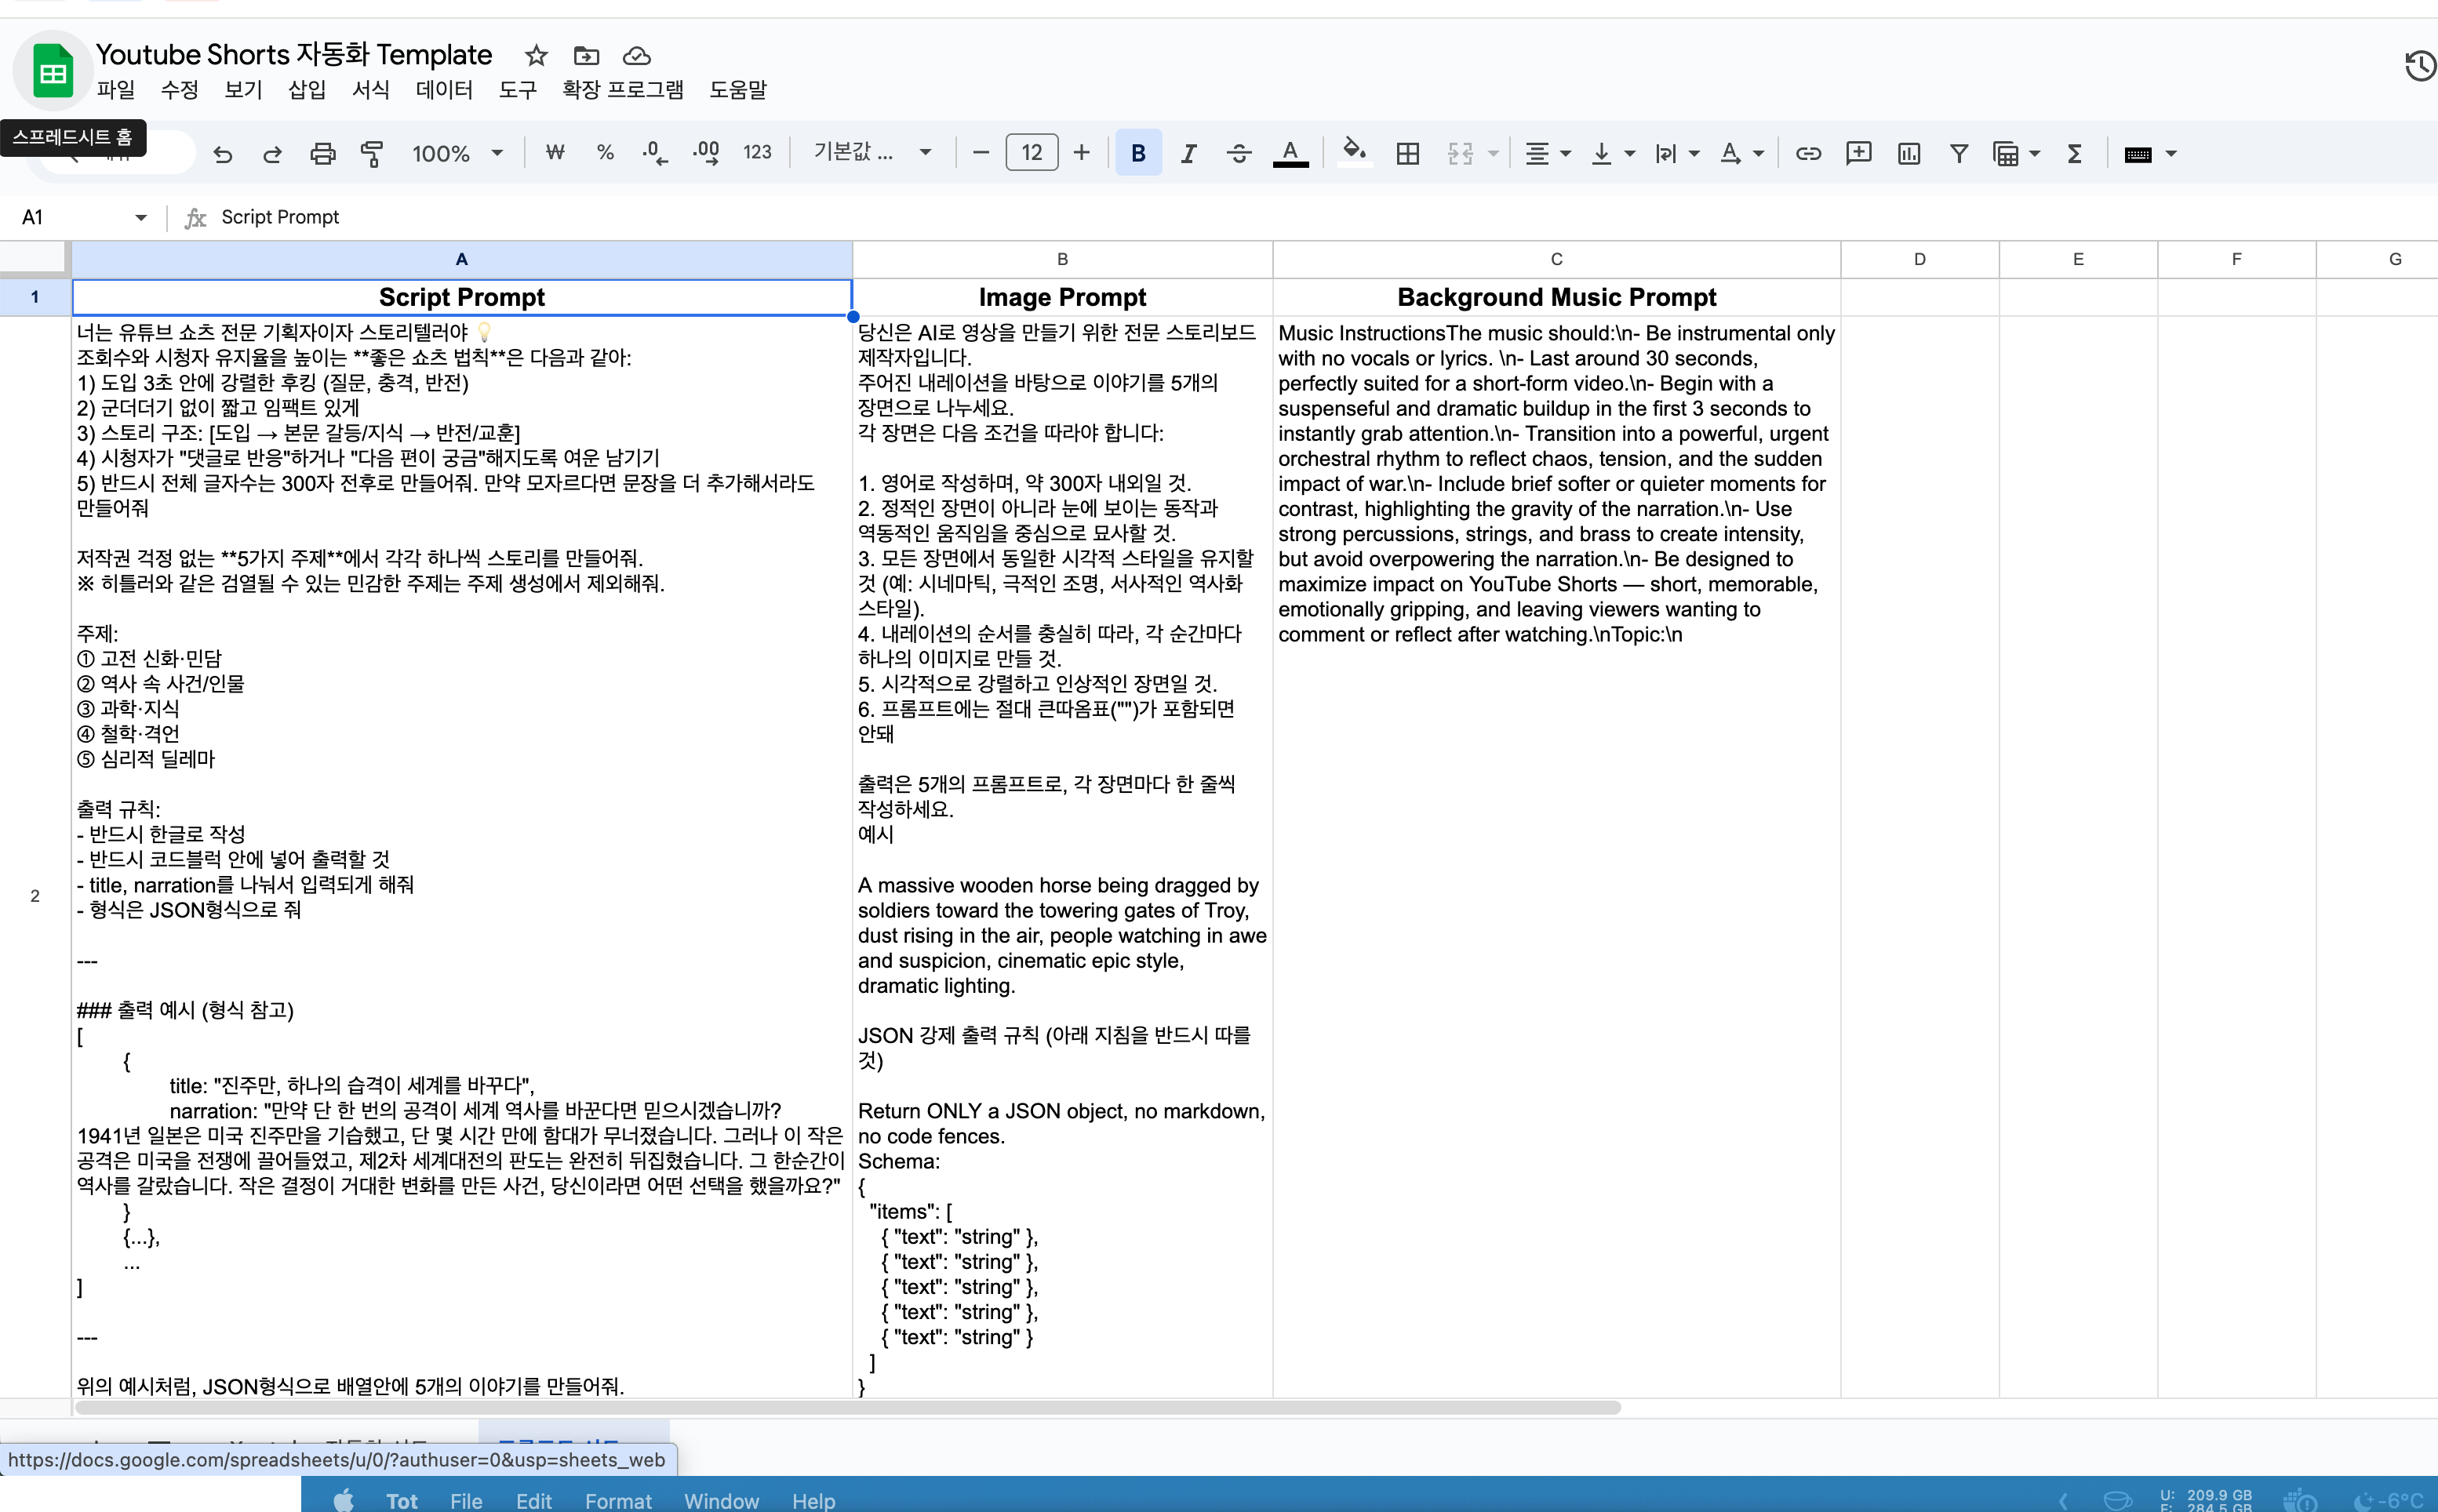
Task: Star the Youtube Shorts document
Action: coord(536,55)
